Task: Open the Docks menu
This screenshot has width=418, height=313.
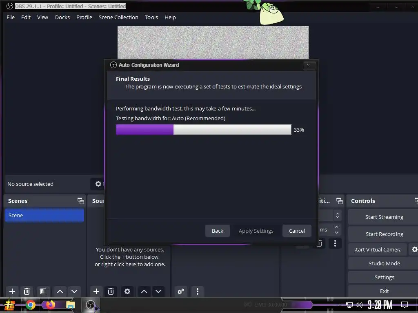Action: click(62, 17)
